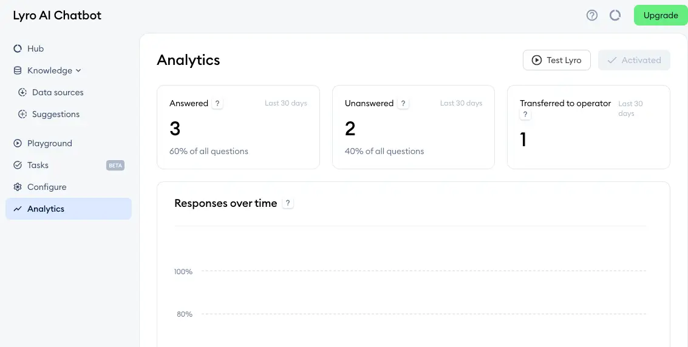Viewport: 688px width, 347px height.
Task: Select the Analytics menu item
Action: pos(69,209)
